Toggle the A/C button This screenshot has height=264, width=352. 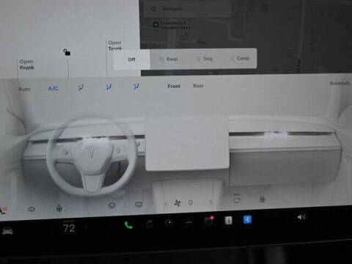point(53,89)
